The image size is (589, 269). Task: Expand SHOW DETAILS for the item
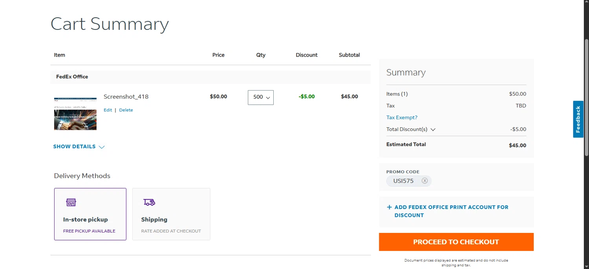(75, 147)
